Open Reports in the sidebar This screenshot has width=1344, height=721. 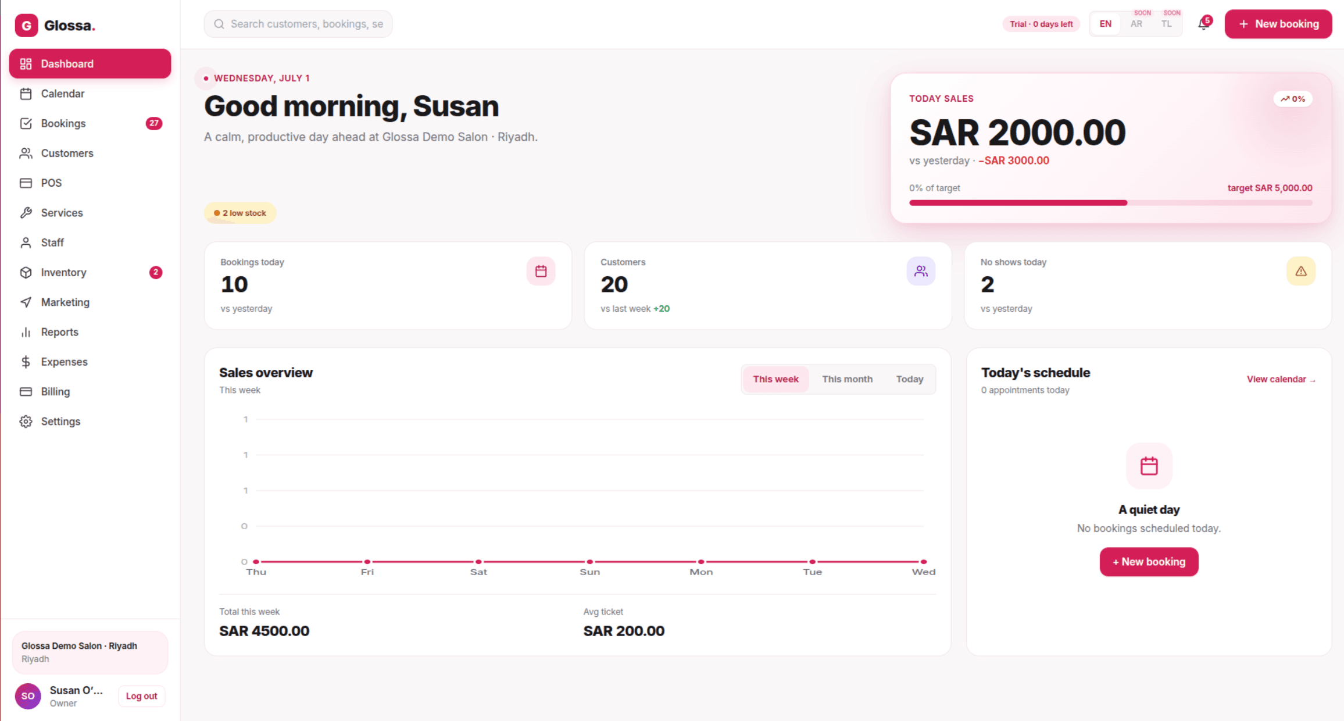click(90, 332)
